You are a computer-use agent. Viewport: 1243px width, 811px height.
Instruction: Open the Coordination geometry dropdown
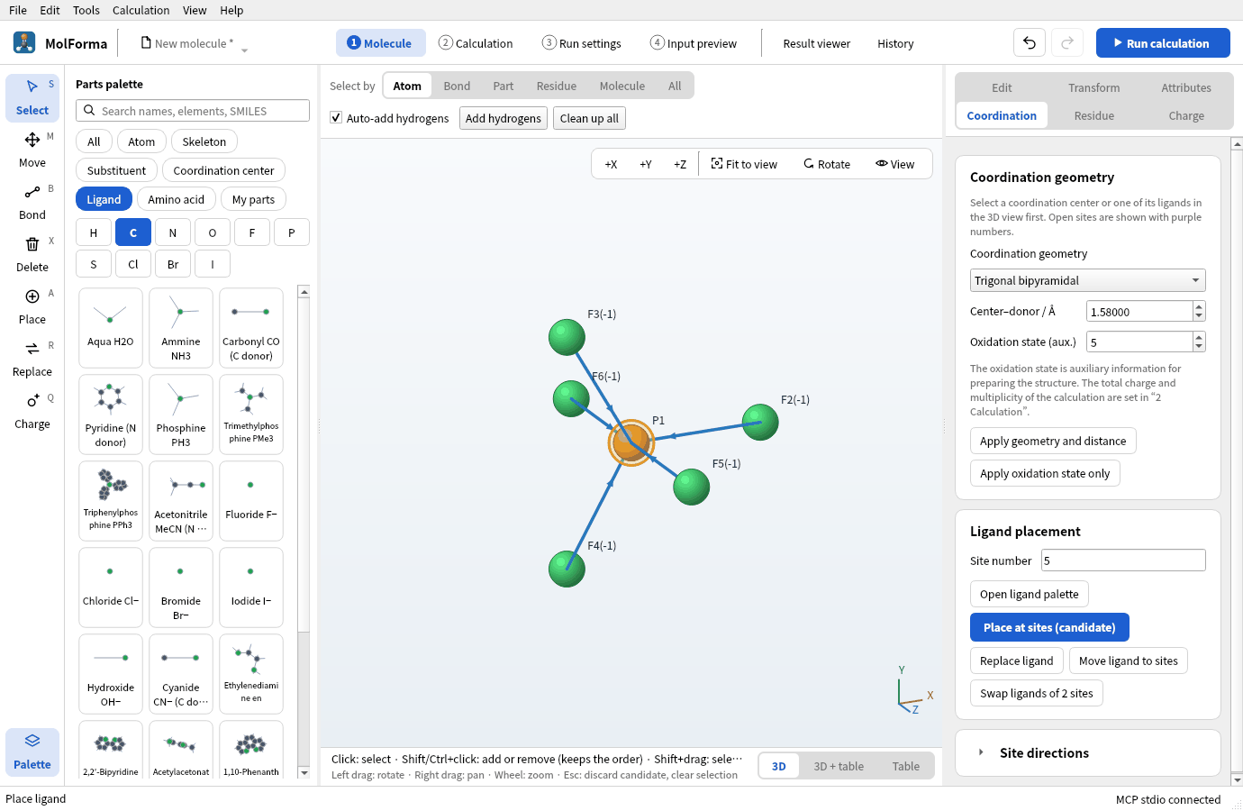click(1087, 280)
